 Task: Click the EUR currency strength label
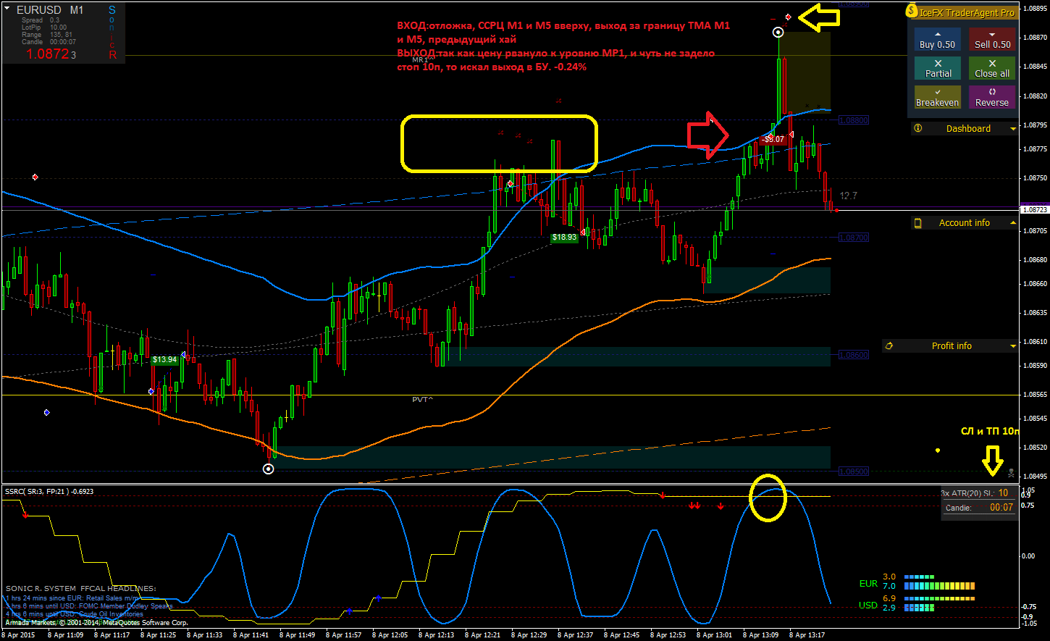pos(868,583)
